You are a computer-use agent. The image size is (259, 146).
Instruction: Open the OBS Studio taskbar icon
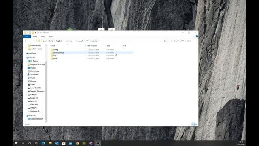pyautogui.click(x=98, y=143)
